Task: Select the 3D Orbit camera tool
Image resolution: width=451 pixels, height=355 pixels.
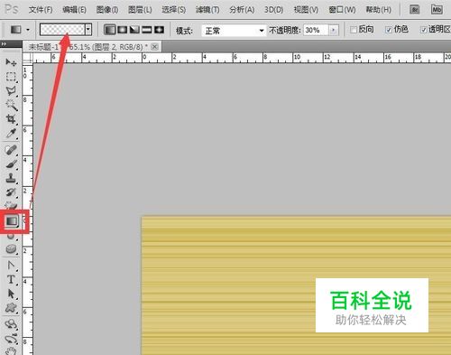Action: pyautogui.click(x=11, y=339)
